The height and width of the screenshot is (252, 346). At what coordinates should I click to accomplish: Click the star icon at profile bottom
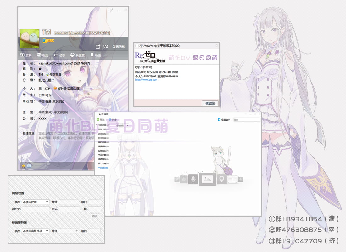[24, 166]
